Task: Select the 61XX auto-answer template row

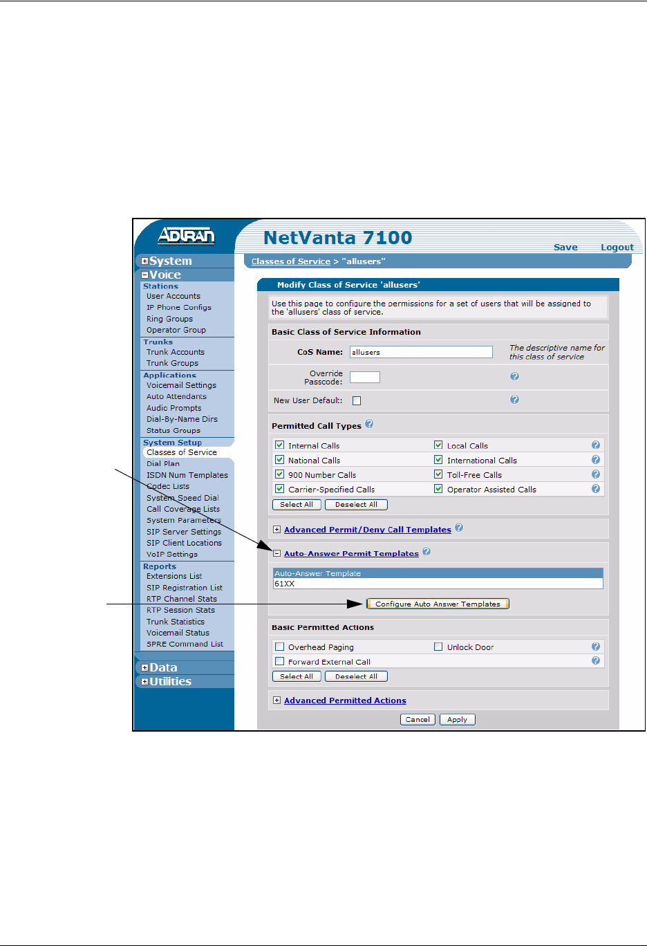Action: [x=438, y=584]
